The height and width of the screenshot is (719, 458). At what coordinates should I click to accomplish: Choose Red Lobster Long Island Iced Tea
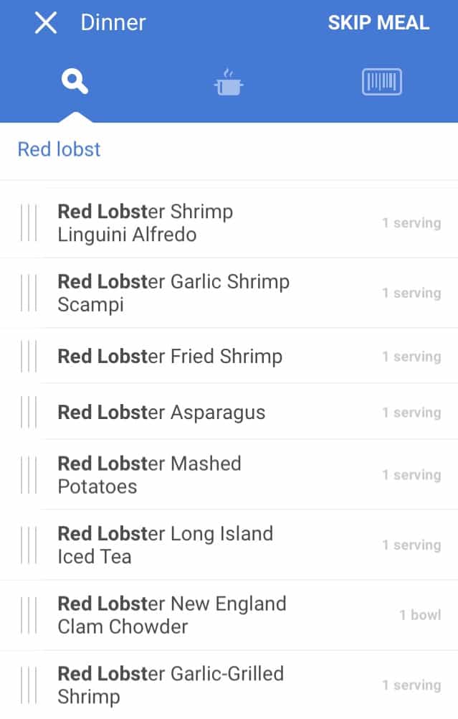[215, 545]
